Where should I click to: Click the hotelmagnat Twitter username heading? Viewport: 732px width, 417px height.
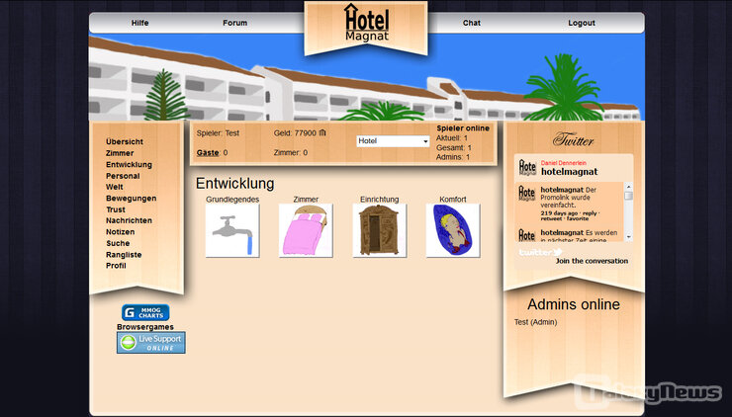tap(570, 172)
